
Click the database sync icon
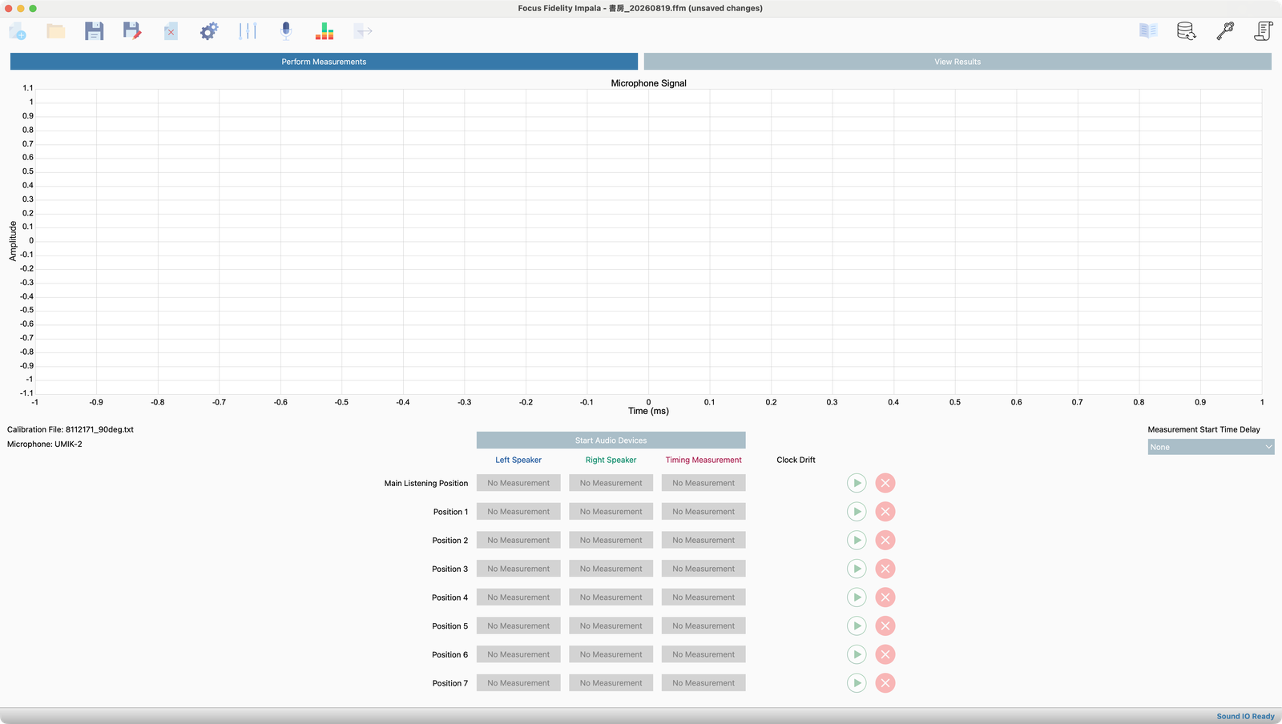click(x=1187, y=31)
